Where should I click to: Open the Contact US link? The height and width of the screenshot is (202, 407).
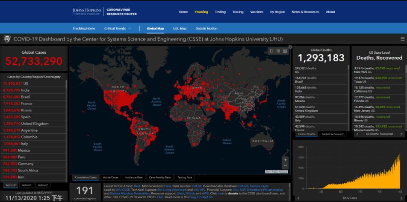[x=206, y=197]
